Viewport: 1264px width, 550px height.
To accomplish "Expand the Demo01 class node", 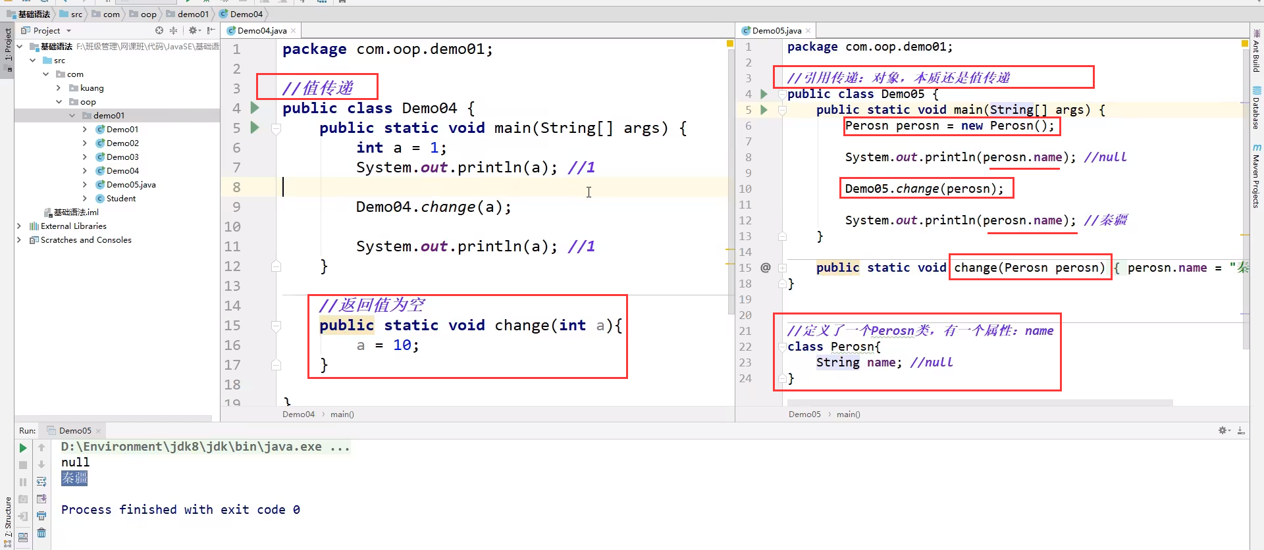I will coord(85,130).
